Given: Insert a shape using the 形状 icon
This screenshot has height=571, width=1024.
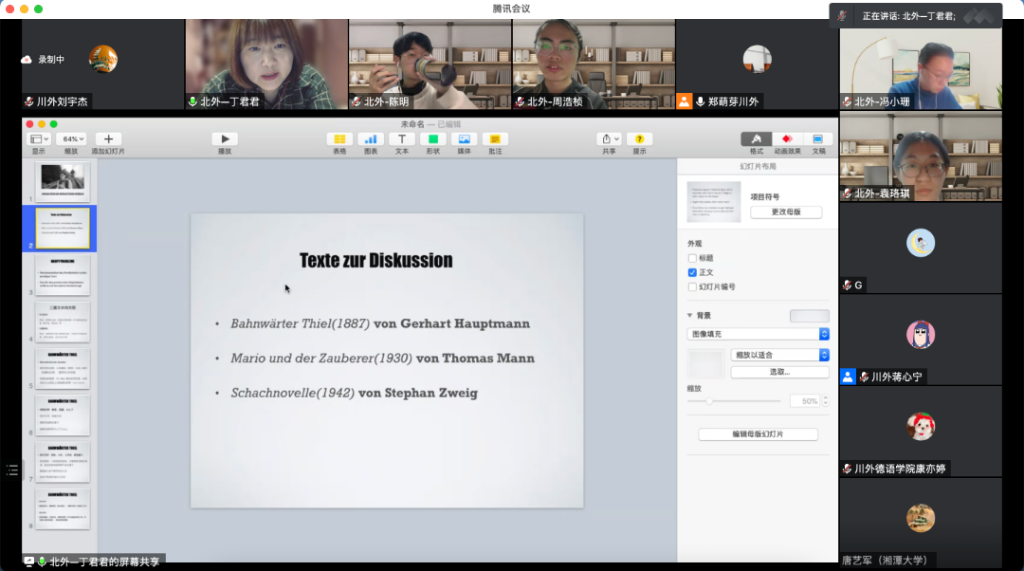Looking at the screenshot, I should [x=432, y=139].
